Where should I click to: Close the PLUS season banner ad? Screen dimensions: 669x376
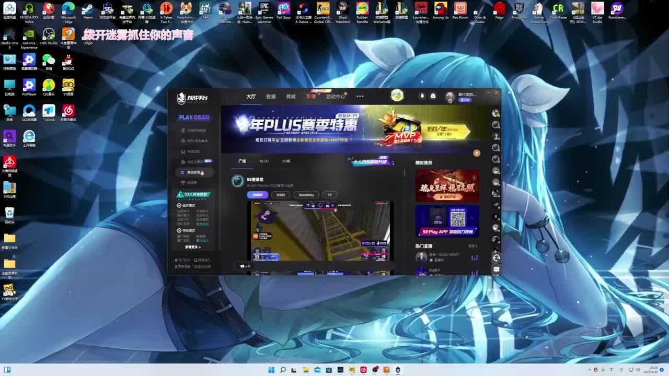[476, 153]
